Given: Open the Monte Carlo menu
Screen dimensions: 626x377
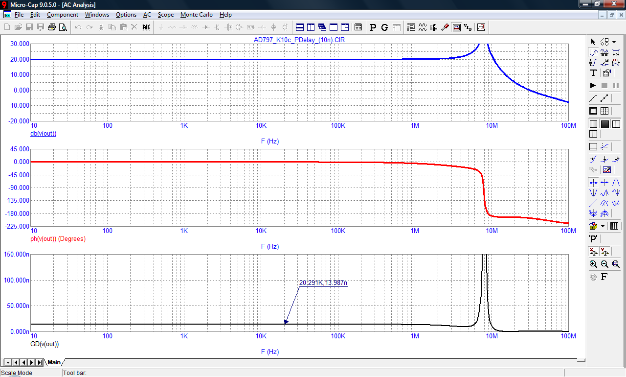Looking at the screenshot, I should click(196, 15).
